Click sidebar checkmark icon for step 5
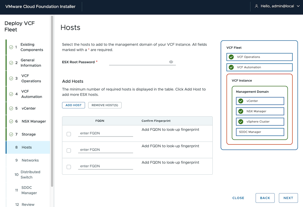This screenshot has width=303, height=207. [x=11, y=108]
